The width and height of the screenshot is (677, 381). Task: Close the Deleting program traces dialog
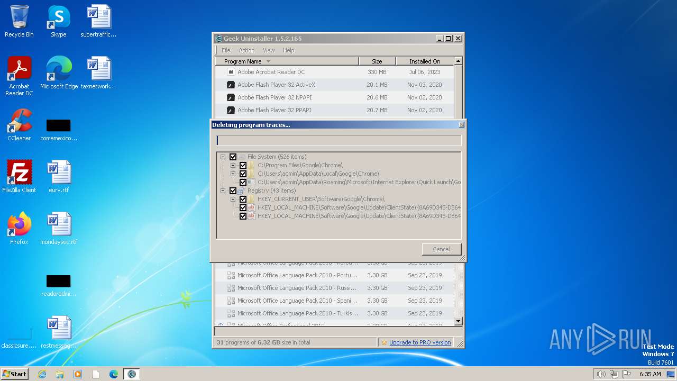click(461, 124)
